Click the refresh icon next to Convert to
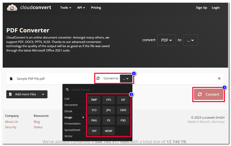This screenshot has width=231, height=146. [98, 78]
